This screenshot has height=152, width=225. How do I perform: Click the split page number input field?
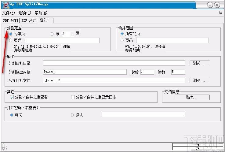62,40
